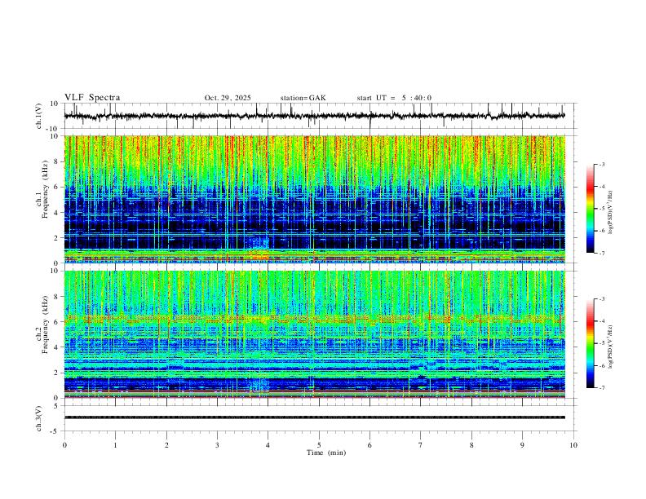Click the 'ch.3(V)' axis label
646x499 pixels.
(39, 419)
